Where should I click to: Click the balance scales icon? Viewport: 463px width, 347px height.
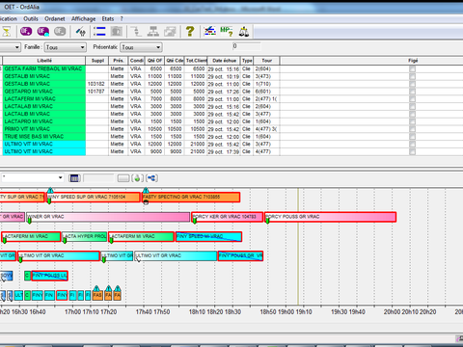click(244, 32)
